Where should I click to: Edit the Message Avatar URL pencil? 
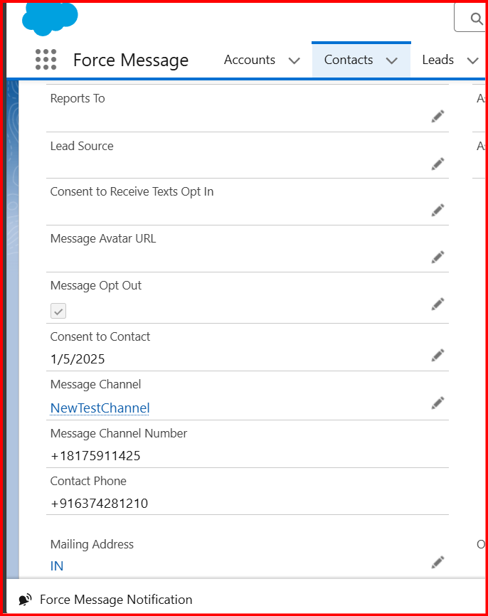click(437, 257)
